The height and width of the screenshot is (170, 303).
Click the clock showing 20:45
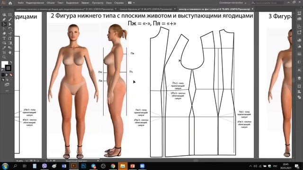pos(285,164)
